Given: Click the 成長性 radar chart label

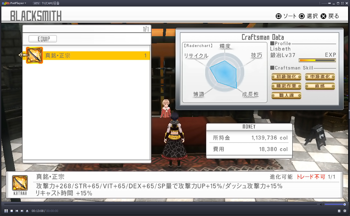Looking at the screenshot, I should pos(250,94).
